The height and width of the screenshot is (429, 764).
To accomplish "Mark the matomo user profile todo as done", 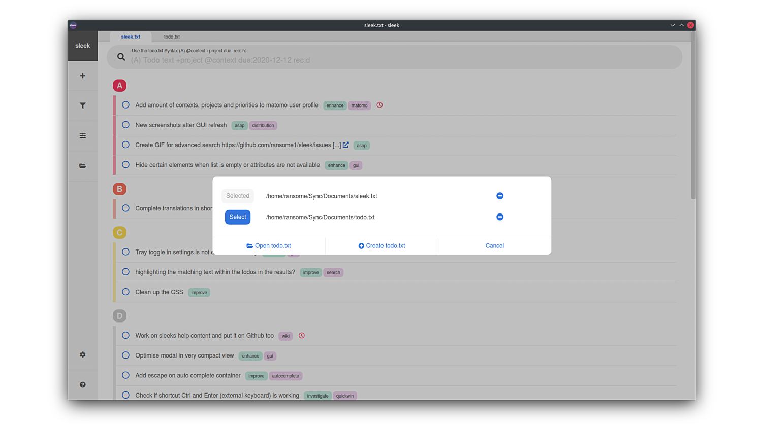I will click(125, 104).
